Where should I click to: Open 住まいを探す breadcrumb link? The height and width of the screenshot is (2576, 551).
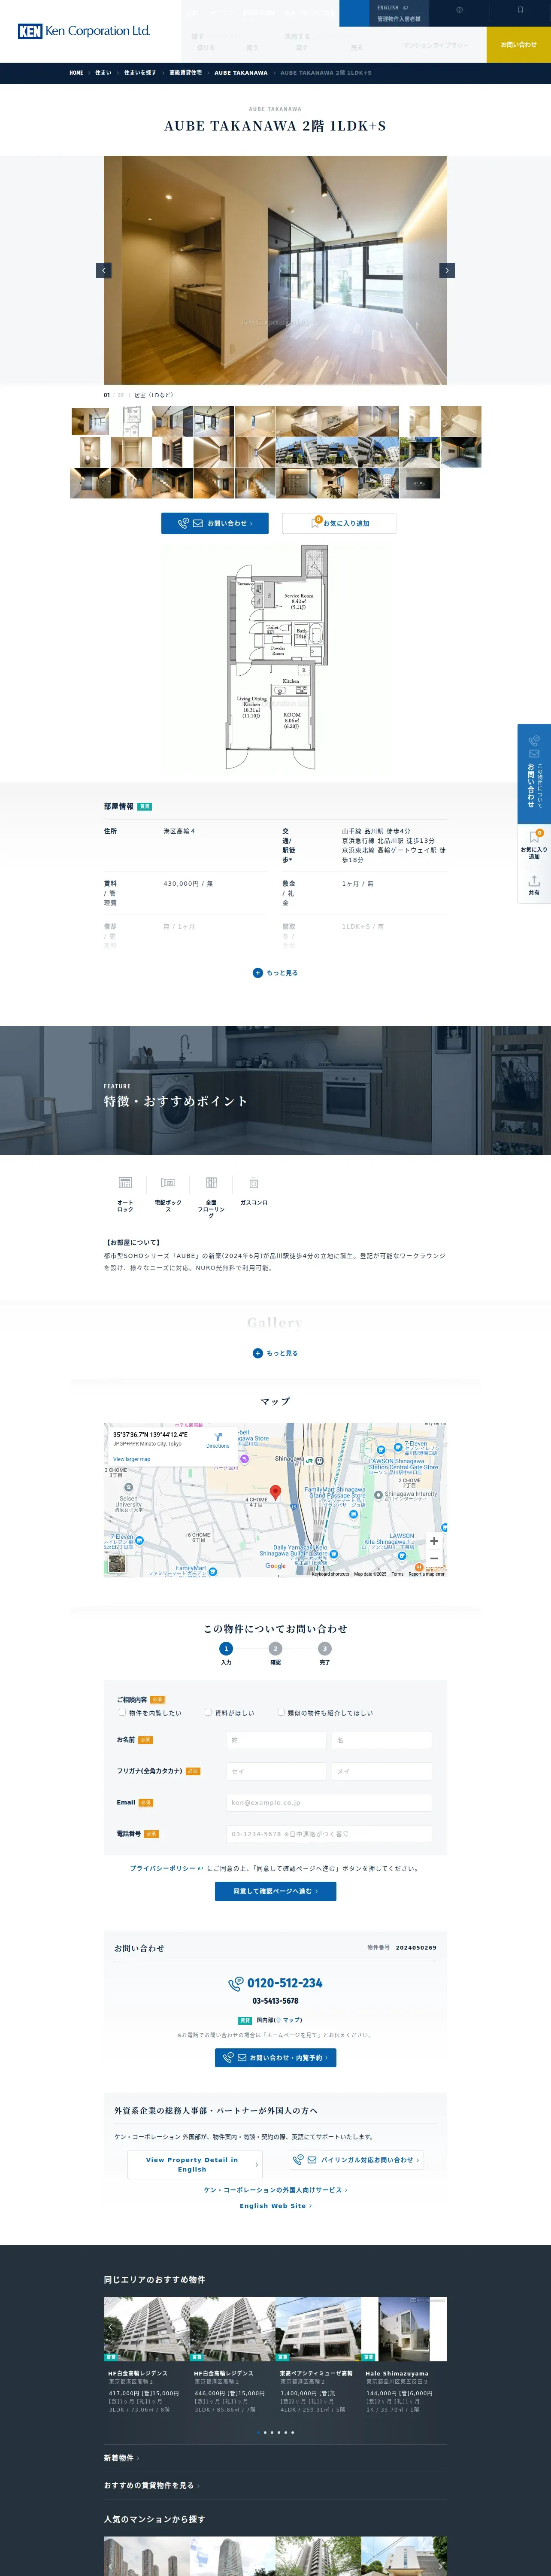pyautogui.click(x=140, y=73)
